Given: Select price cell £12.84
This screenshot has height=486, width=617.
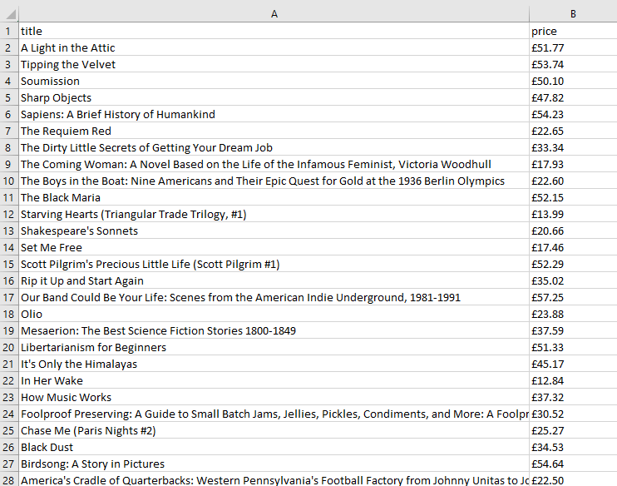Looking at the screenshot, I should point(573,380).
